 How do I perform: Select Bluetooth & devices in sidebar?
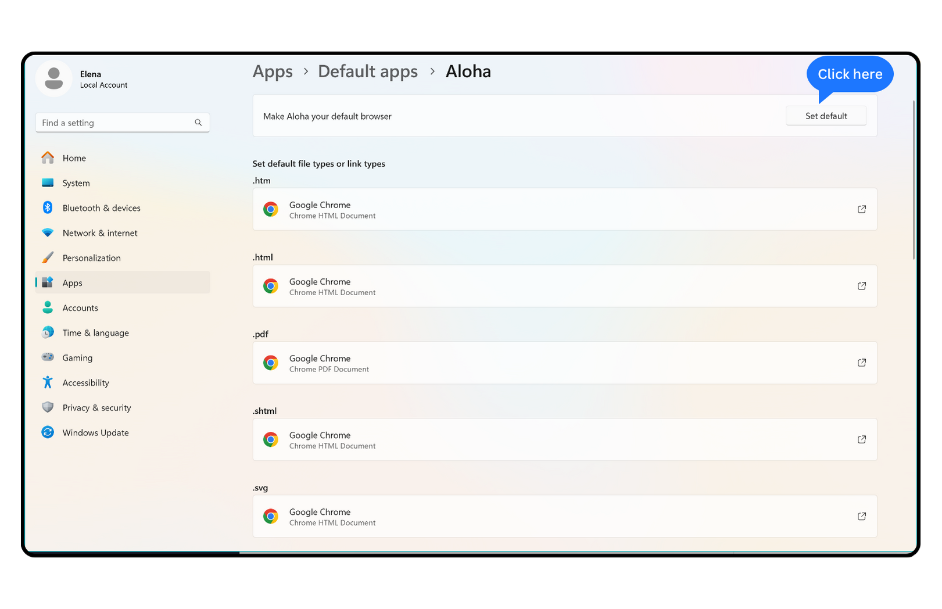coord(123,208)
